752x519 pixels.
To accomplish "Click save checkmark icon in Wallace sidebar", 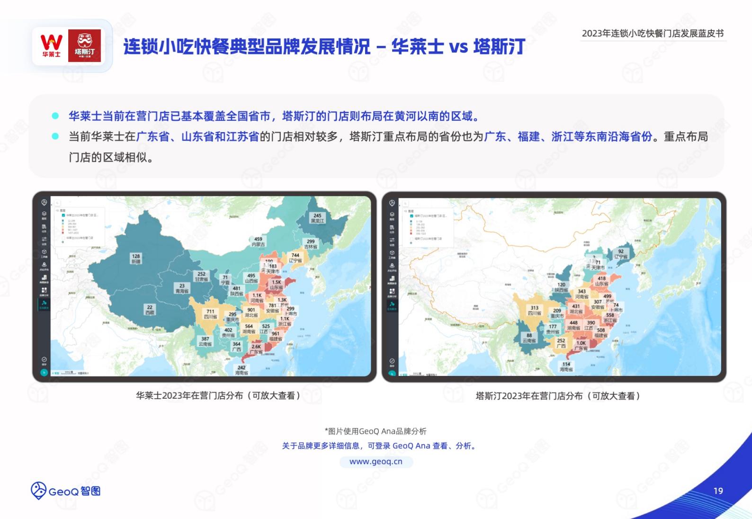I will [44, 359].
